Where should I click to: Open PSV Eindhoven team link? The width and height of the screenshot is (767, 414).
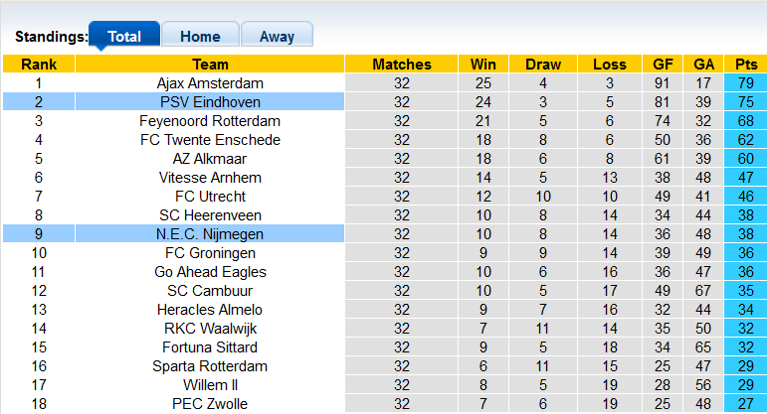(210, 102)
